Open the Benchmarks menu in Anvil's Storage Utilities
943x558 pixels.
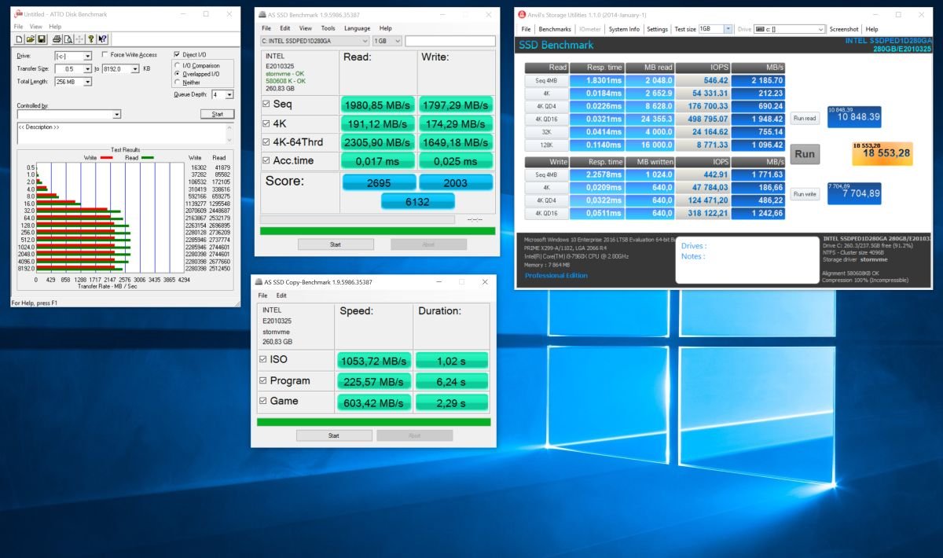(x=555, y=29)
